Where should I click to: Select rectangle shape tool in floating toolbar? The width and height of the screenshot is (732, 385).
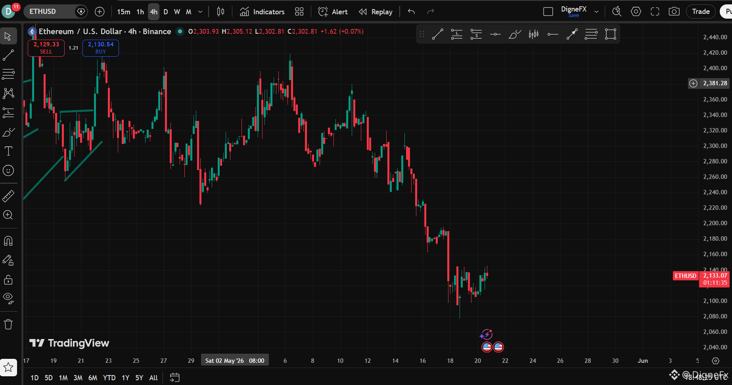pos(610,34)
